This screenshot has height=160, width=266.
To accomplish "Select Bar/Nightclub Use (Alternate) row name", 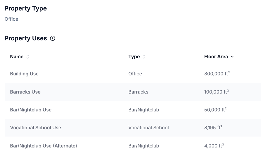I will click(43, 146).
